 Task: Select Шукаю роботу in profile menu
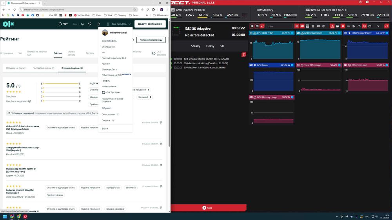tap(109, 69)
